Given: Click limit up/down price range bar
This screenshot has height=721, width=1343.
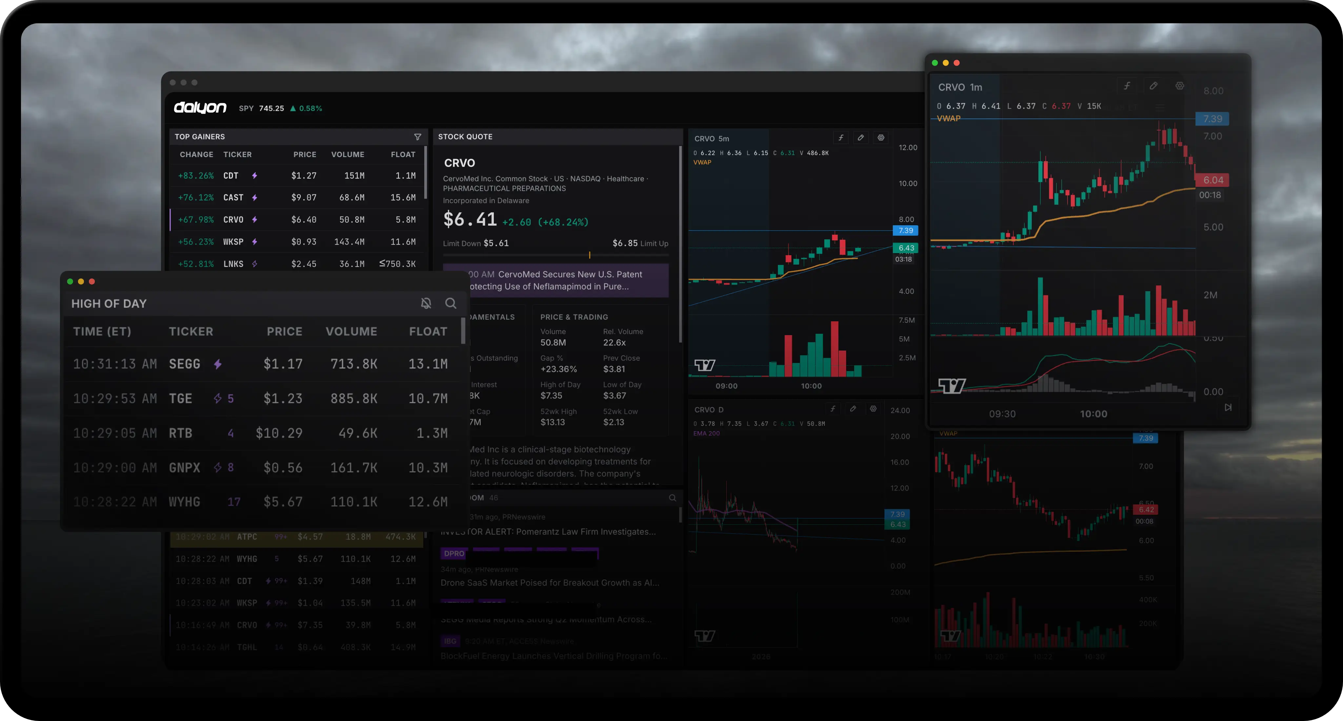Looking at the screenshot, I should click(x=556, y=255).
